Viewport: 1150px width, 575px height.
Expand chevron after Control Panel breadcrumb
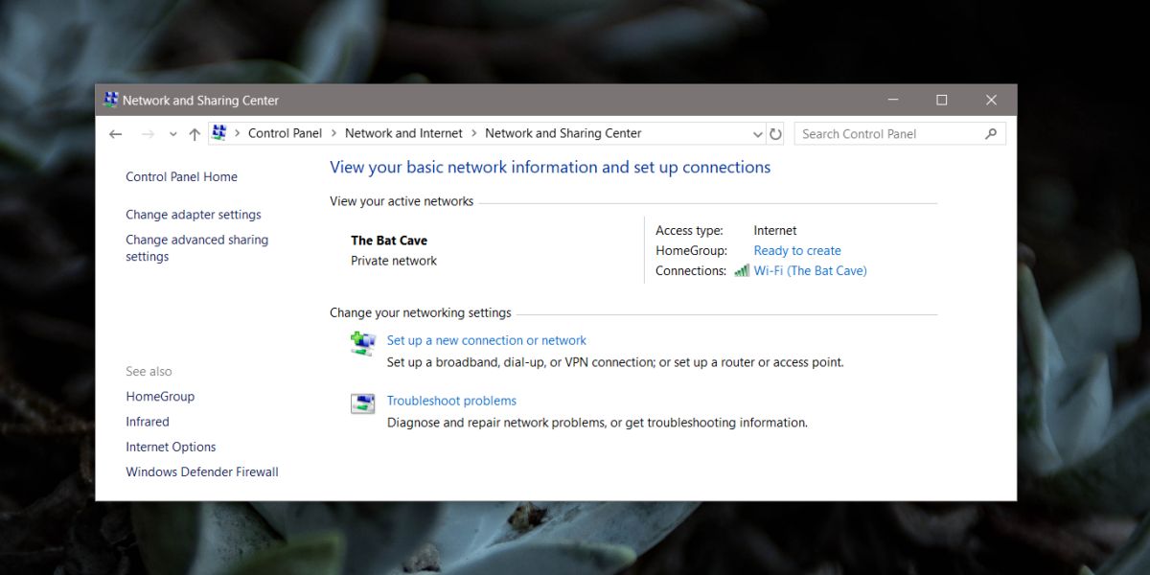point(333,133)
